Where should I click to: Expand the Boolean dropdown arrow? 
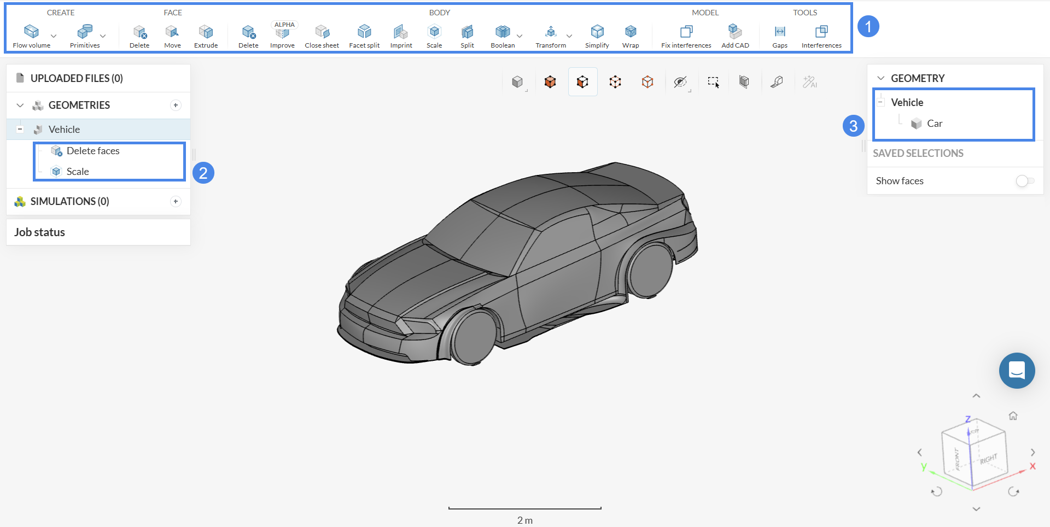pos(520,36)
